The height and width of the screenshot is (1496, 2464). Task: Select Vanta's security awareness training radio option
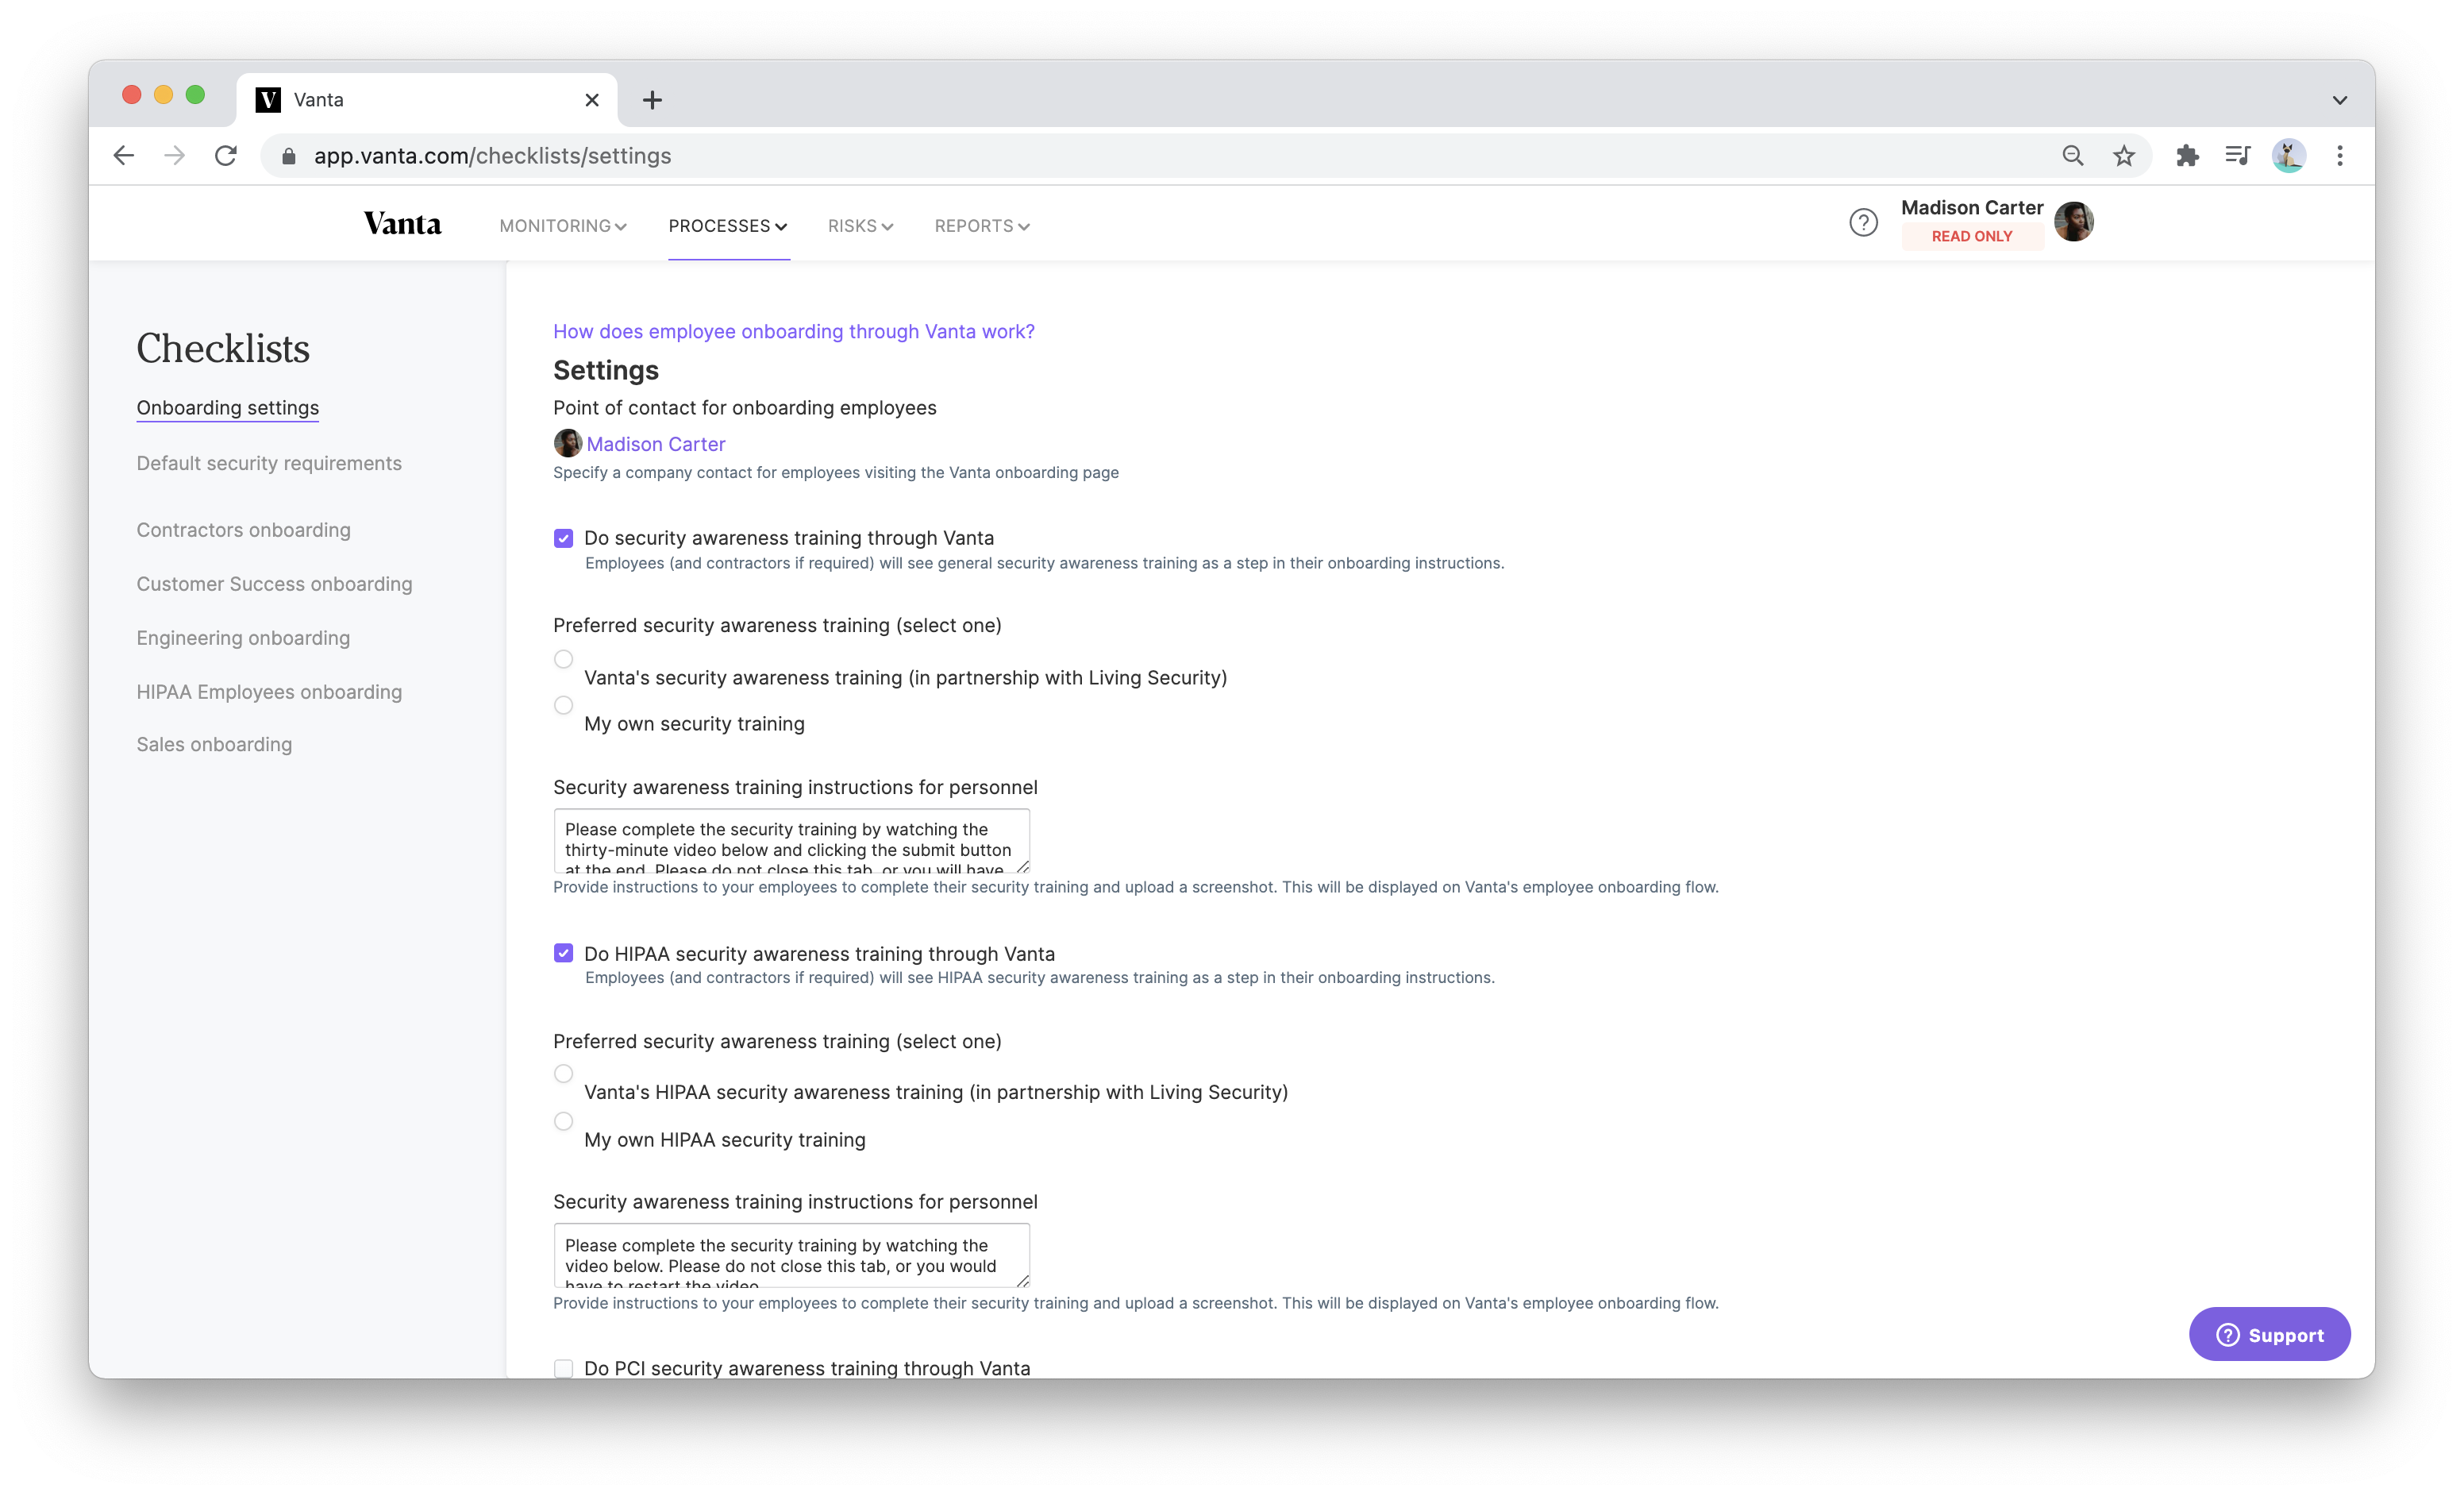click(x=563, y=659)
